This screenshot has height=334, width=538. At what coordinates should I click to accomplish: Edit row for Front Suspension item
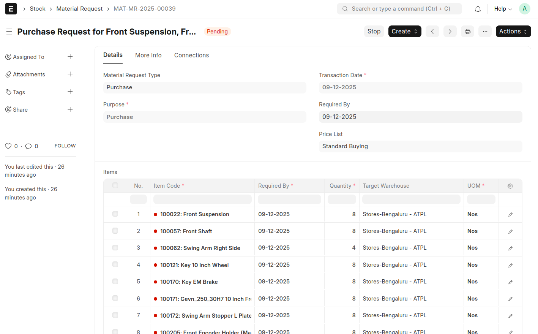pyautogui.click(x=510, y=215)
